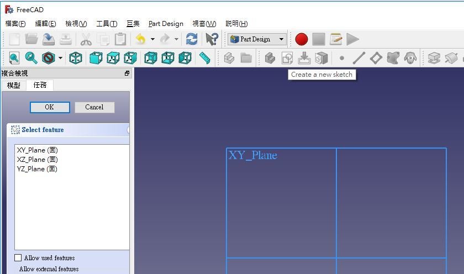
Task: Undock the 複合檢視 panel with float button
Action: [127, 73]
